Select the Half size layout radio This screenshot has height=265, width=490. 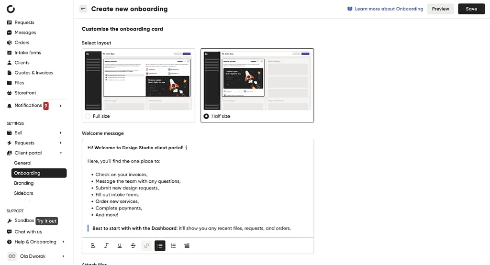[x=206, y=116]
